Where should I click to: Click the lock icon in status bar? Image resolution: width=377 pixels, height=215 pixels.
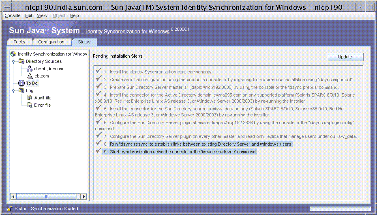tap(9, 209)
